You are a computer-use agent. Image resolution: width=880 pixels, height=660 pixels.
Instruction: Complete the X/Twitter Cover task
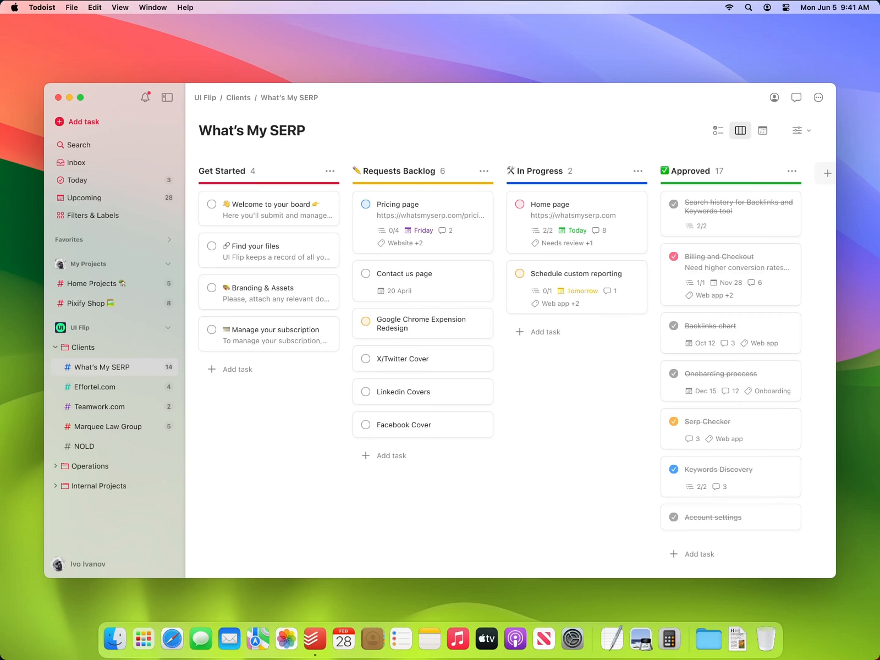click(366, 359)
